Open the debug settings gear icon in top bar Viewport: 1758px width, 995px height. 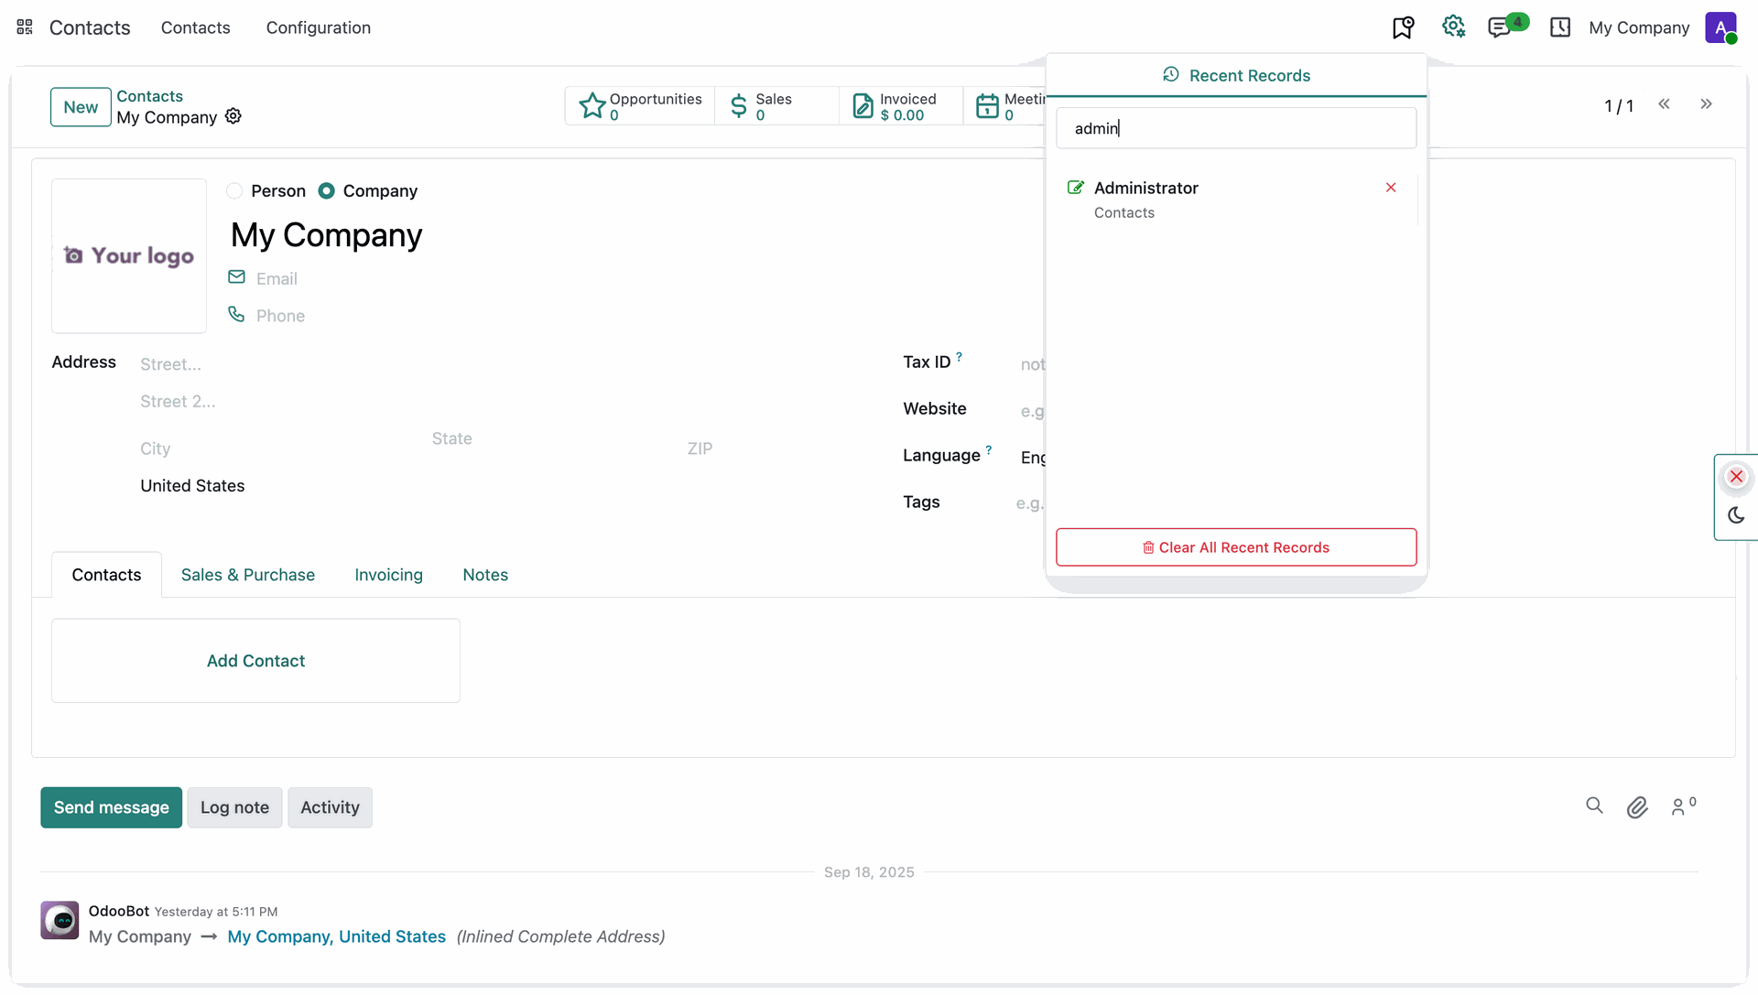[x=1453, y=27]
